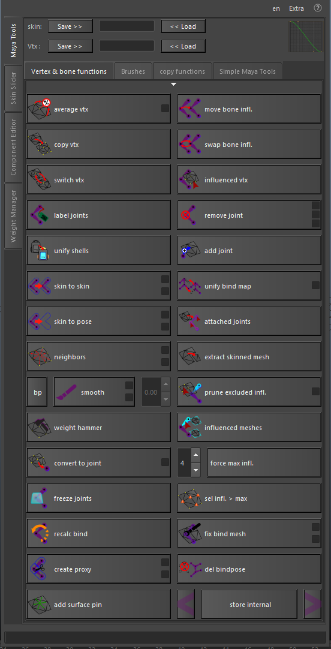Open the Simple Maya Tools tab
Image resolution: width=331 pixels, height=649 pixels.
(x=248, y=71)
